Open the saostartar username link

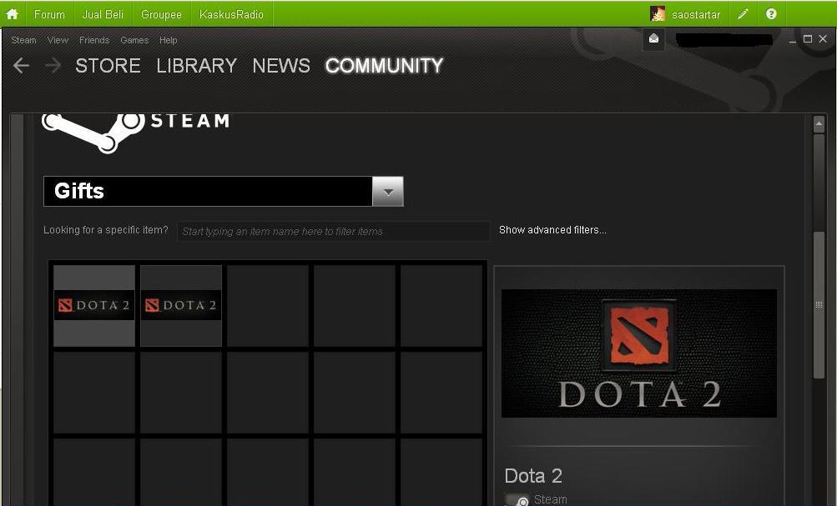(696, 14)
